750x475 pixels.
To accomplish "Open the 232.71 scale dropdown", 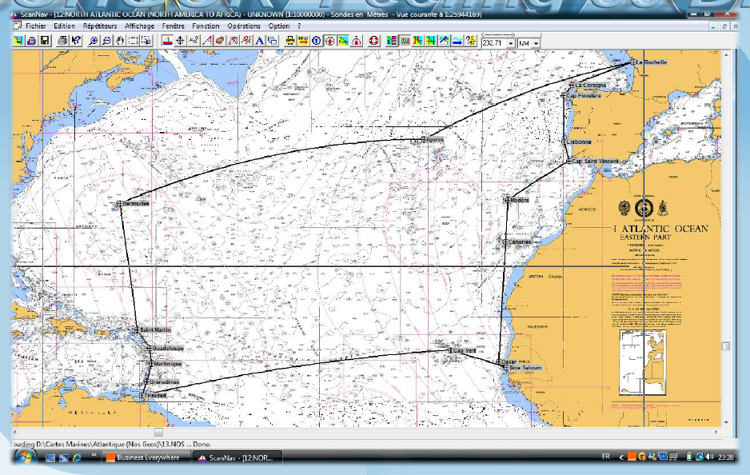I will point(510,43).
